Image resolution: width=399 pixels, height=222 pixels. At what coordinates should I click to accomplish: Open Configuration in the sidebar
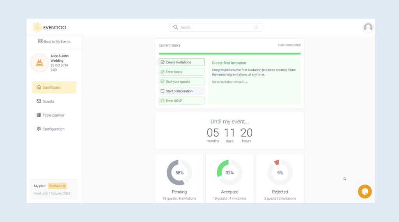tap(54, 129)
